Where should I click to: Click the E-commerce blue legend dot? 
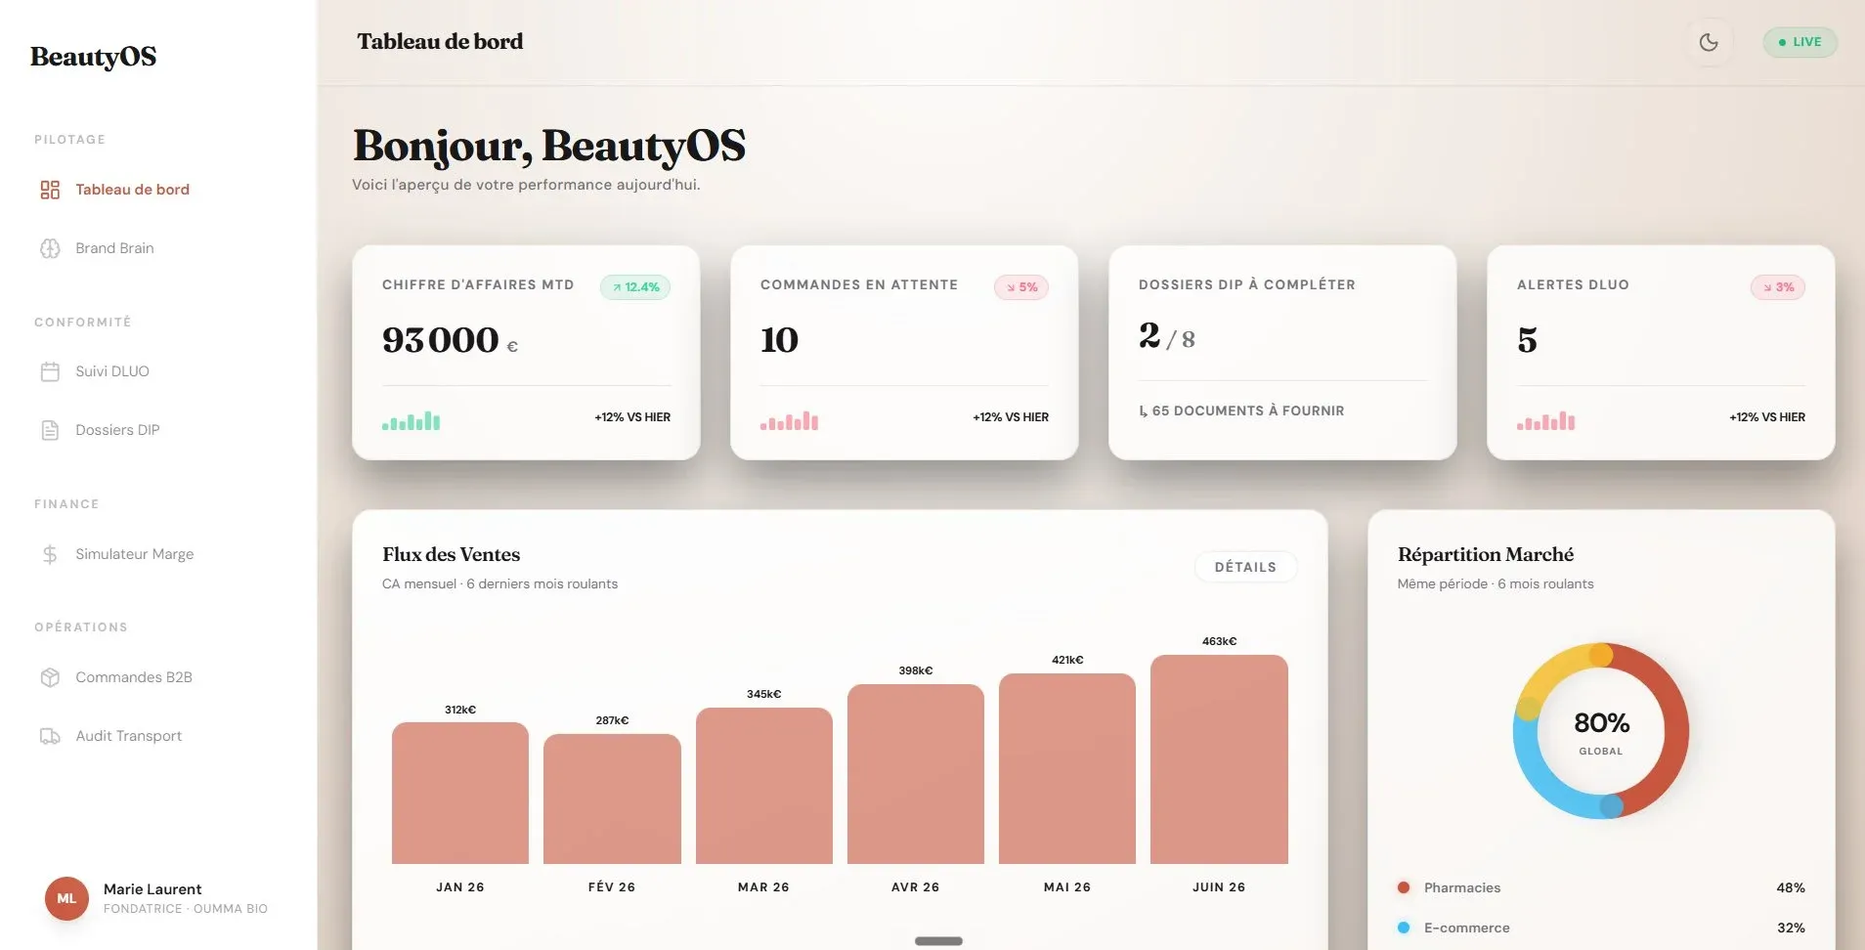coord(1404,928)
